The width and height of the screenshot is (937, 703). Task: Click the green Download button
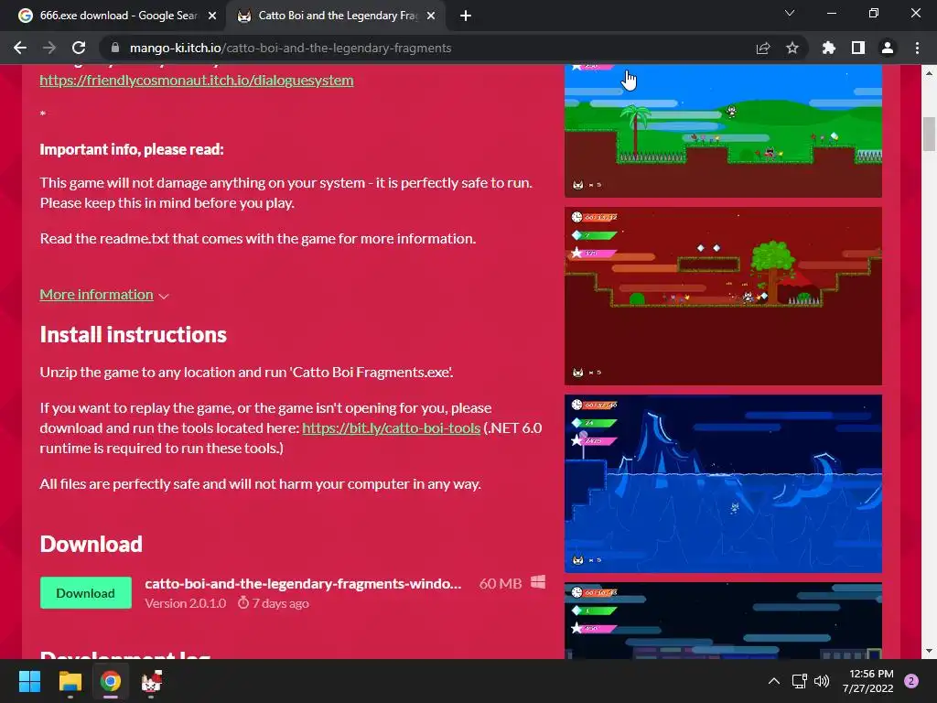85,593
